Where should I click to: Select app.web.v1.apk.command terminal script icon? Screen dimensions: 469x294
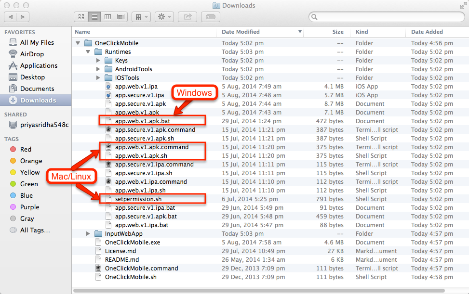coord(108,147)
